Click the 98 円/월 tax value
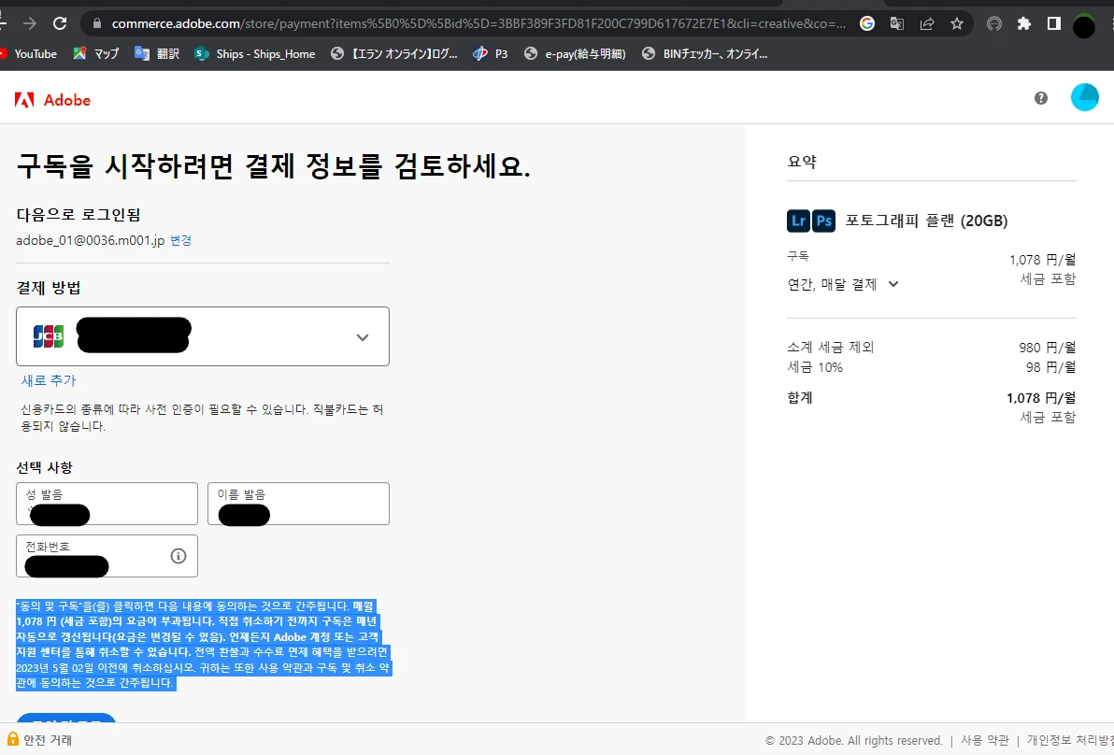Screen dimensions: 1114x755 pos(1050,367)
